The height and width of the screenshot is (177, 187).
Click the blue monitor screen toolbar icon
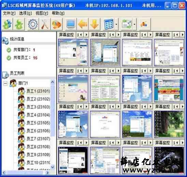pyautogui.click(x=71, y=24)
